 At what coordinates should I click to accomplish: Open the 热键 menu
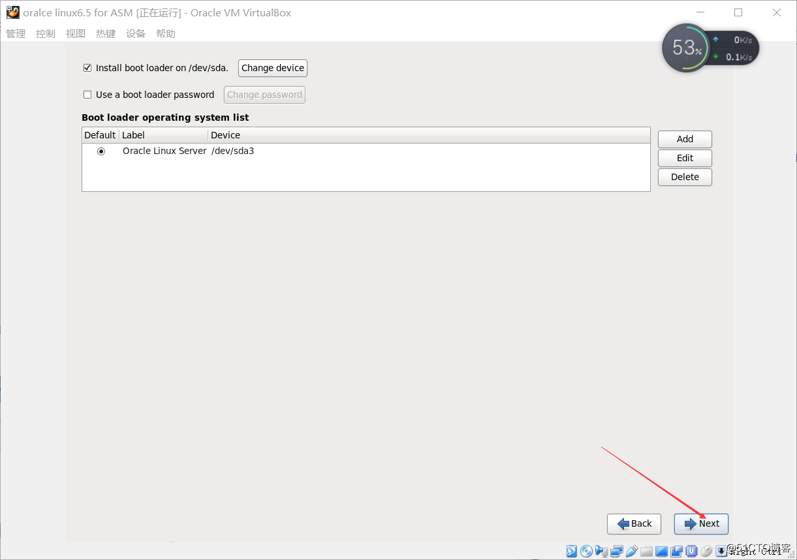pyautogui.click(x=106, y=33)
